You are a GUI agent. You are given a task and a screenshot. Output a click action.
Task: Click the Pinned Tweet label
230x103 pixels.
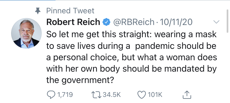pyautogui.click(x=70, y=11)
